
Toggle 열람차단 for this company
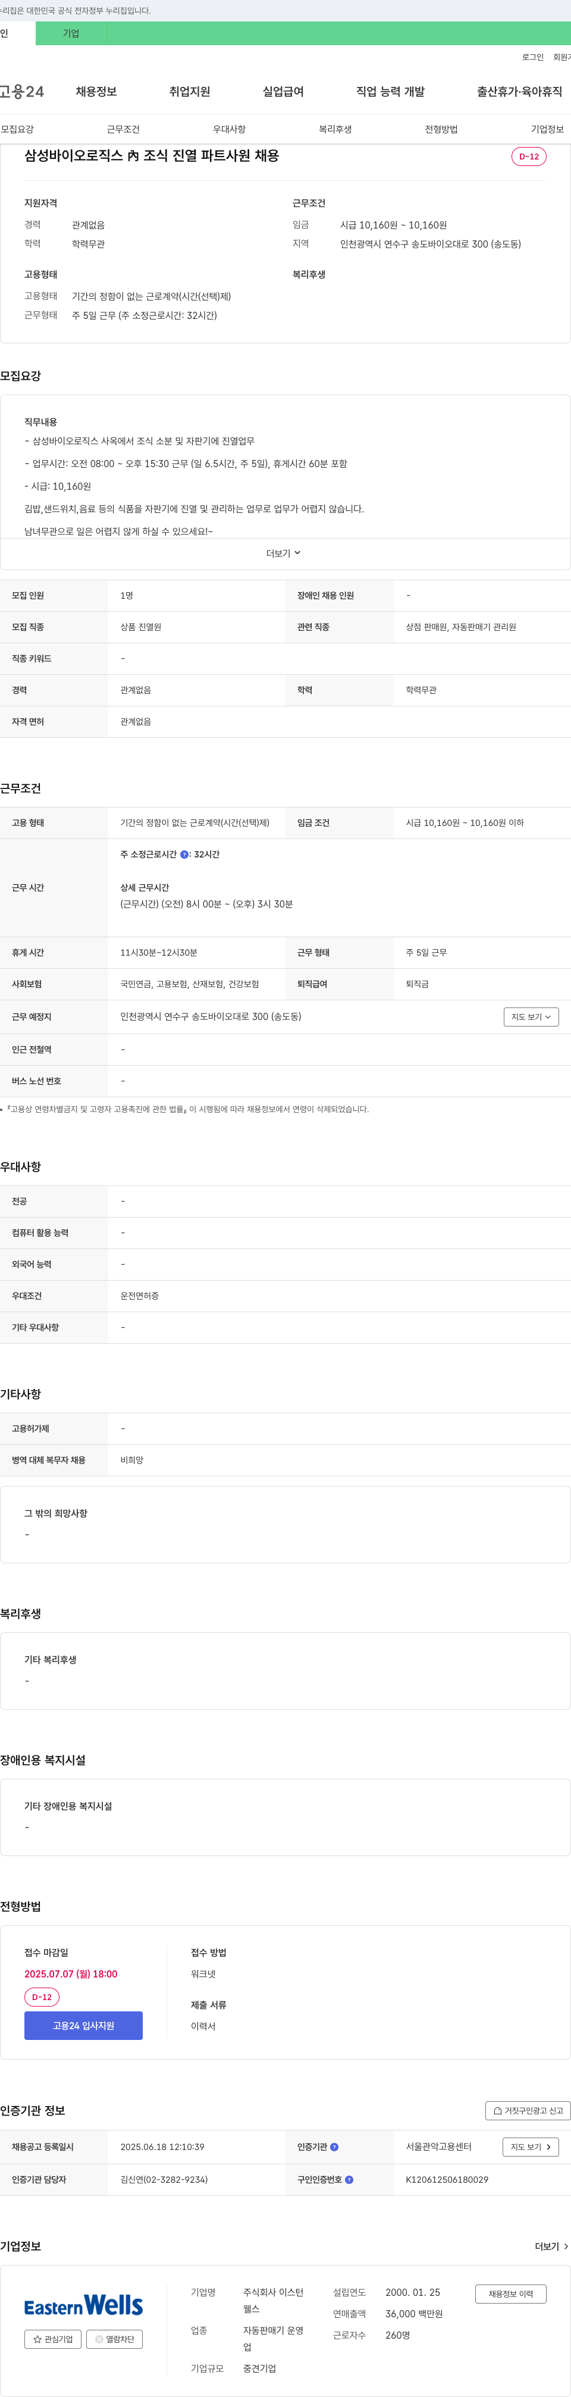tap(114, 2339)
